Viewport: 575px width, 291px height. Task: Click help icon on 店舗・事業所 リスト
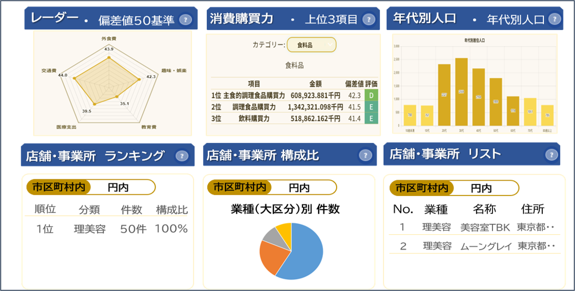[551, 155]
